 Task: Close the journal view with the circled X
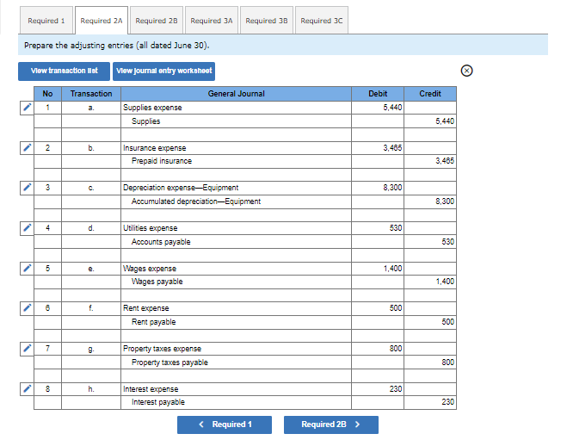[x=466, y=71]
